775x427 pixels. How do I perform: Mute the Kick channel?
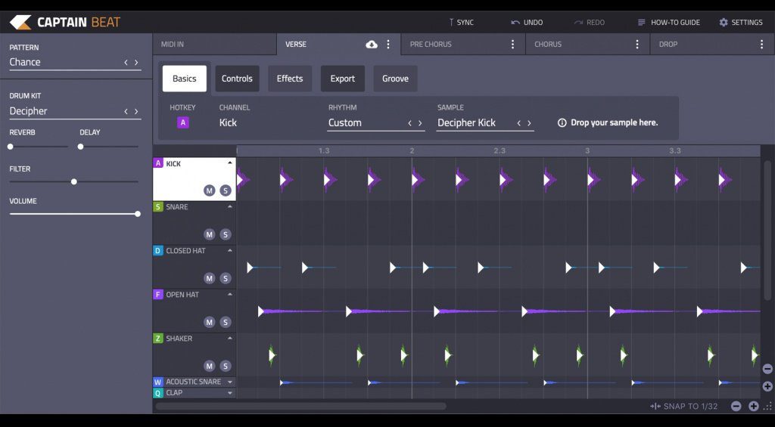click(x=209, y=190)
